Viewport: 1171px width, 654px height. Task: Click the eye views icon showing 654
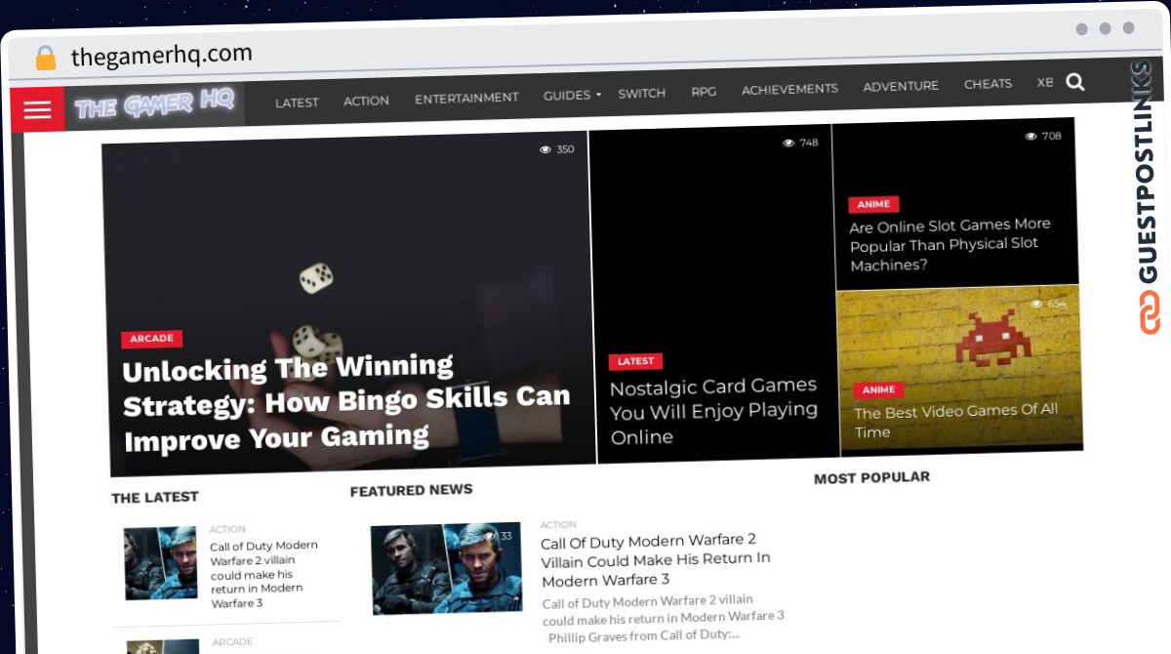pos(1037,304)
